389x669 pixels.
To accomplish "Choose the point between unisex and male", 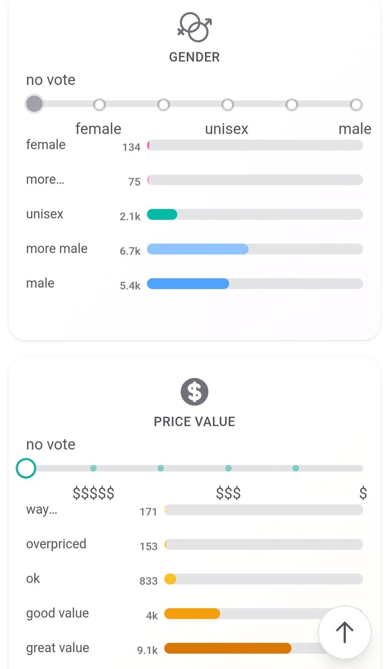I will pyautogui.click(x=292, y=105).
